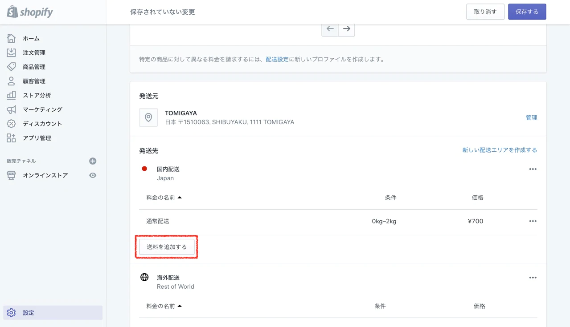Click 保存する to save changes
The width and height of the screenshot is (570, 327).
click(x=527, y=12)
